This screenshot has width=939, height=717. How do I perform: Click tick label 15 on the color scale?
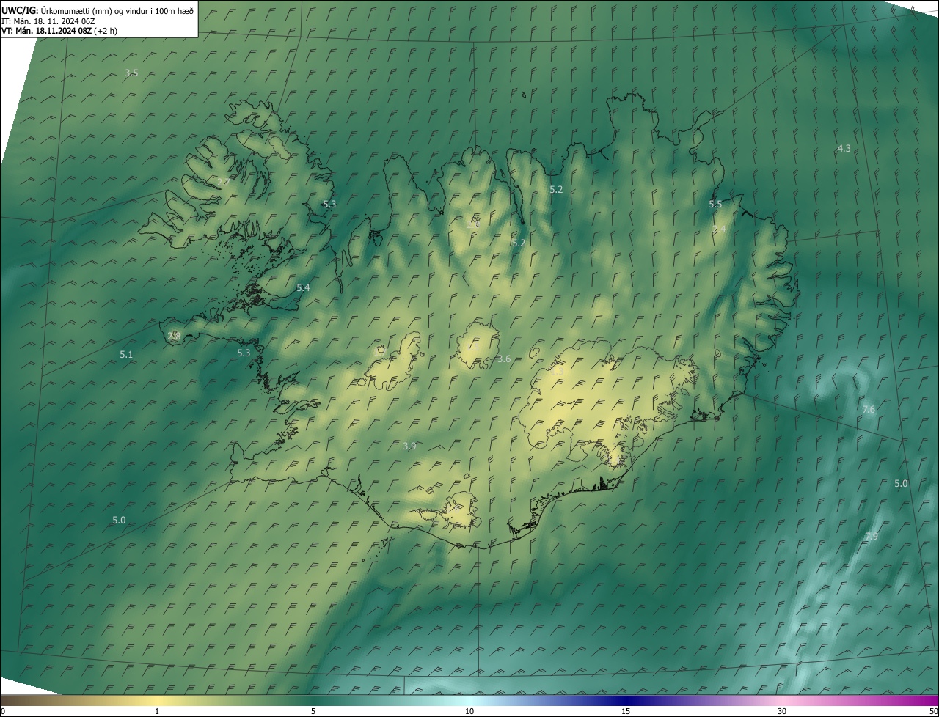click(626, 711)
